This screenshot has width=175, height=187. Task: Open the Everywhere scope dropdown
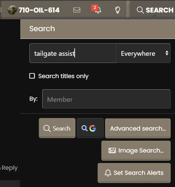coord(143,53)
